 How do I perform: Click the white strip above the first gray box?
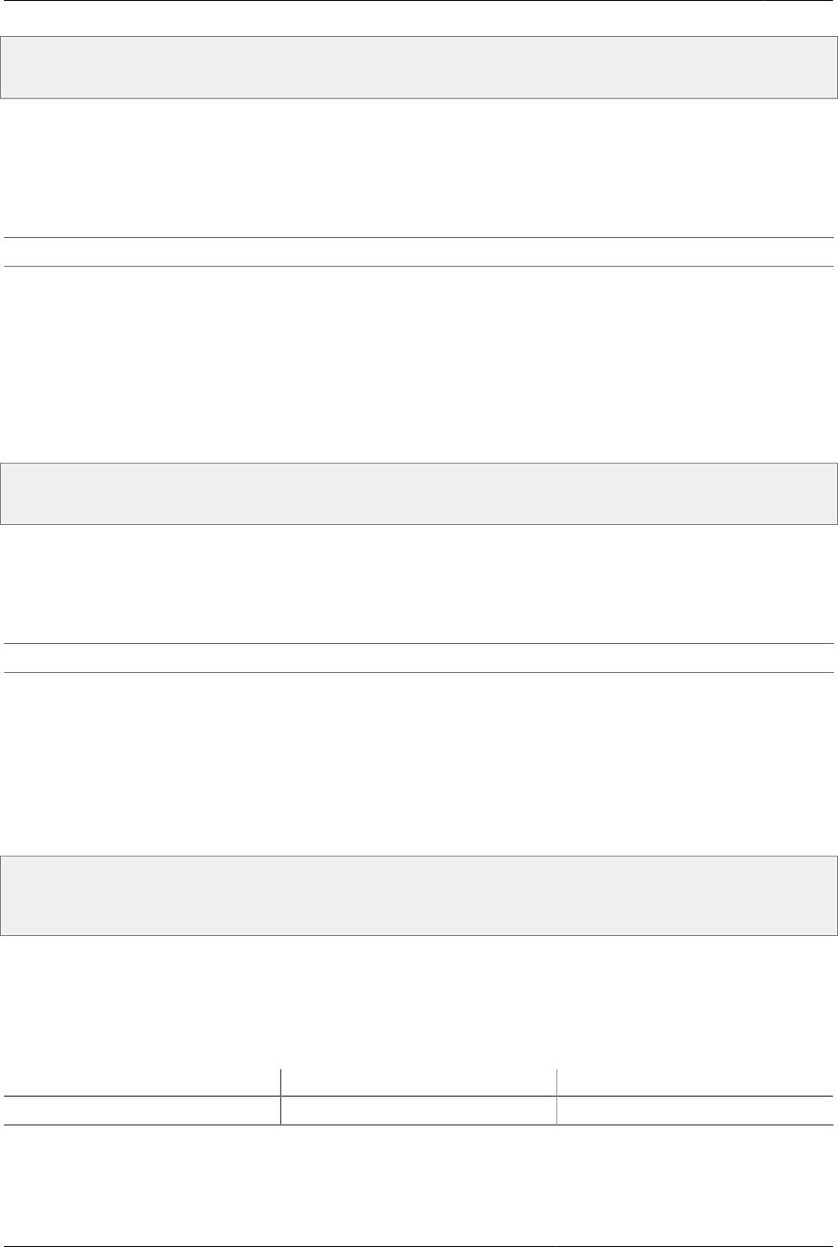[x=419, y=18]
